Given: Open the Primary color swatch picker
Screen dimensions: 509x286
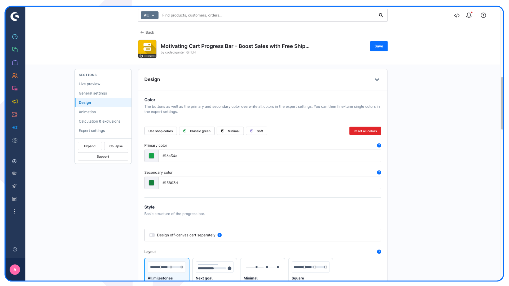Looking at the screenshot, I should 151,156.
